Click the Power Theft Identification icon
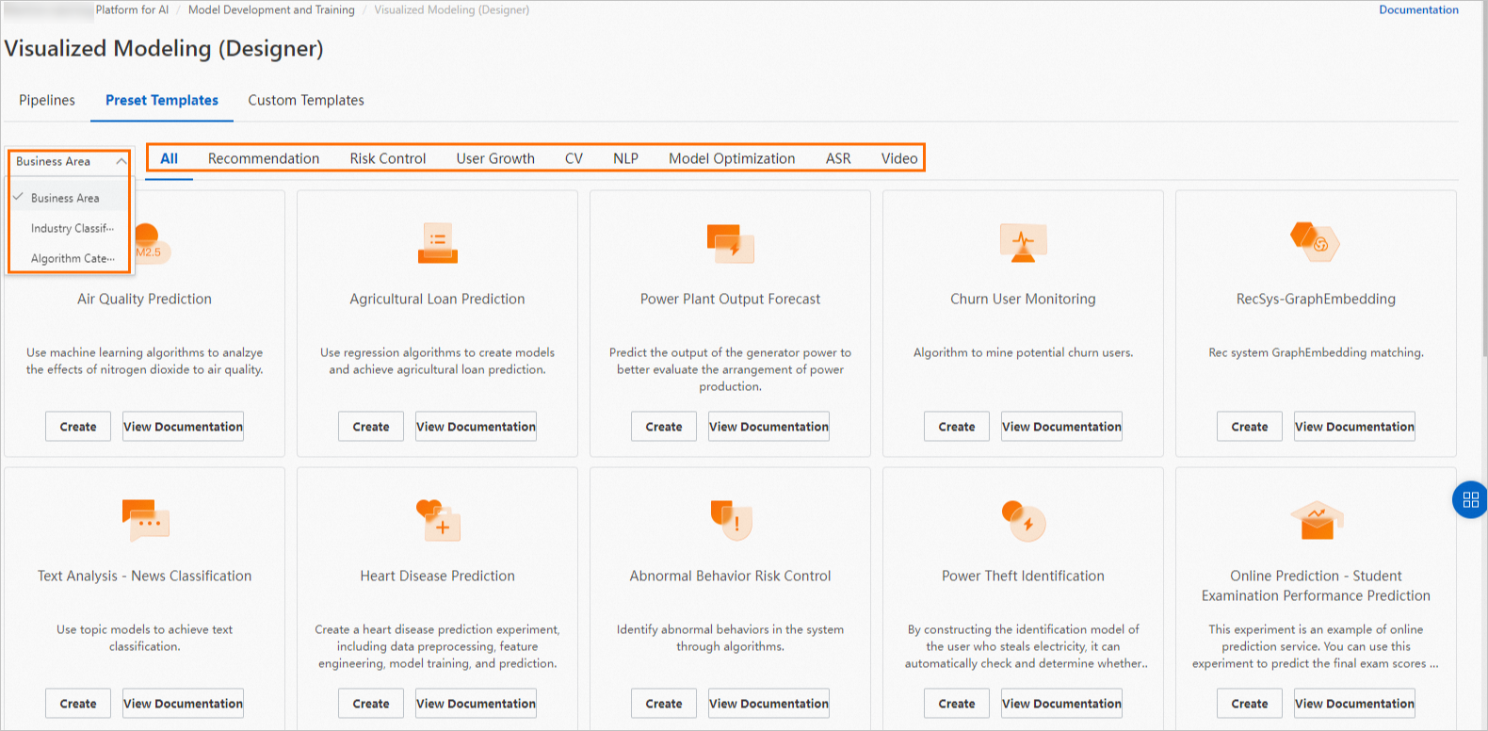This screenshot has height=731, width=1488. [1024, 521]
